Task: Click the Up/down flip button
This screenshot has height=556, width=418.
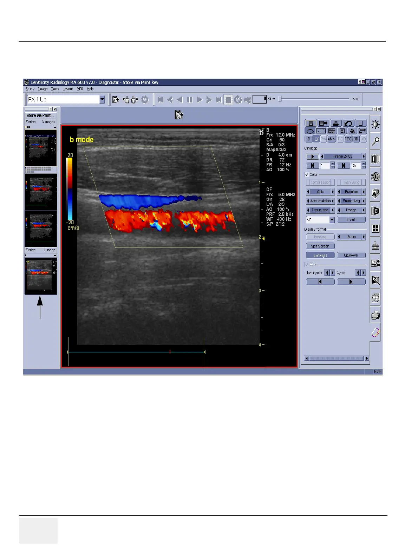Action: pos(351,255)
